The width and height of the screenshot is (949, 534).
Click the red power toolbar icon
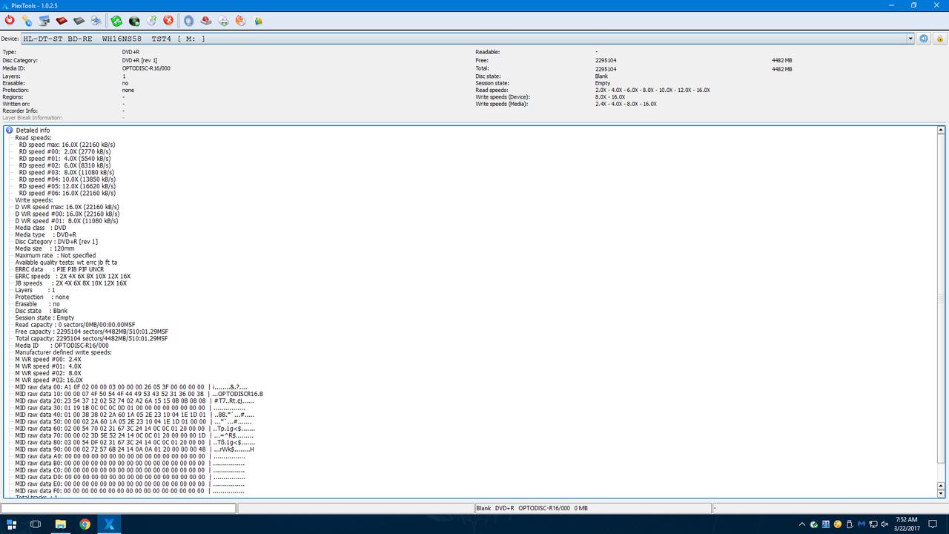10,21
